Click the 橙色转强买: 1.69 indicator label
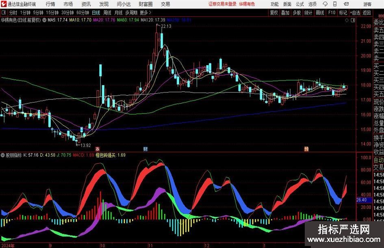 click(111, 155)
